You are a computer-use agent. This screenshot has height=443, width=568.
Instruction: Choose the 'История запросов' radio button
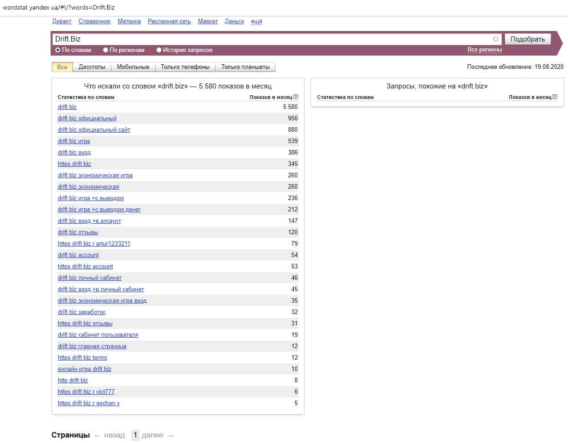tap(159, 50)
